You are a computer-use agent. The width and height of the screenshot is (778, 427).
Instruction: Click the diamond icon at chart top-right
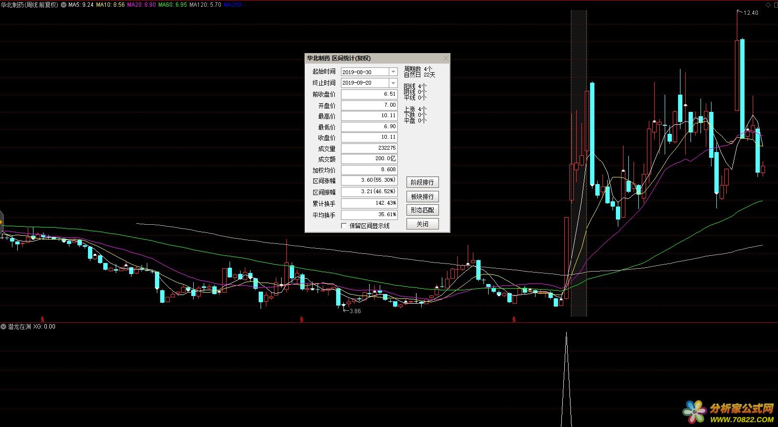768,5
